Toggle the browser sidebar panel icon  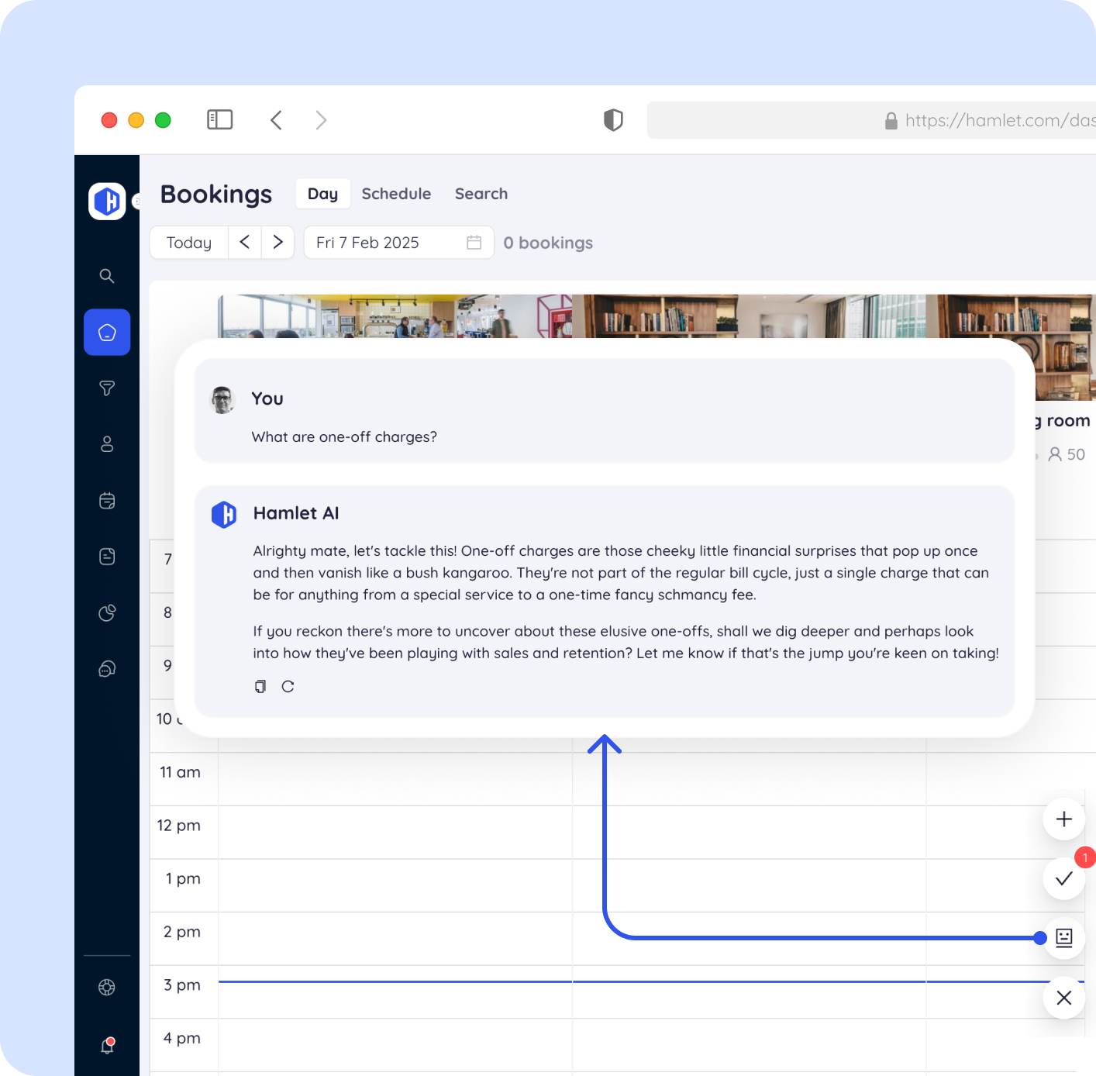coord(220,119)
